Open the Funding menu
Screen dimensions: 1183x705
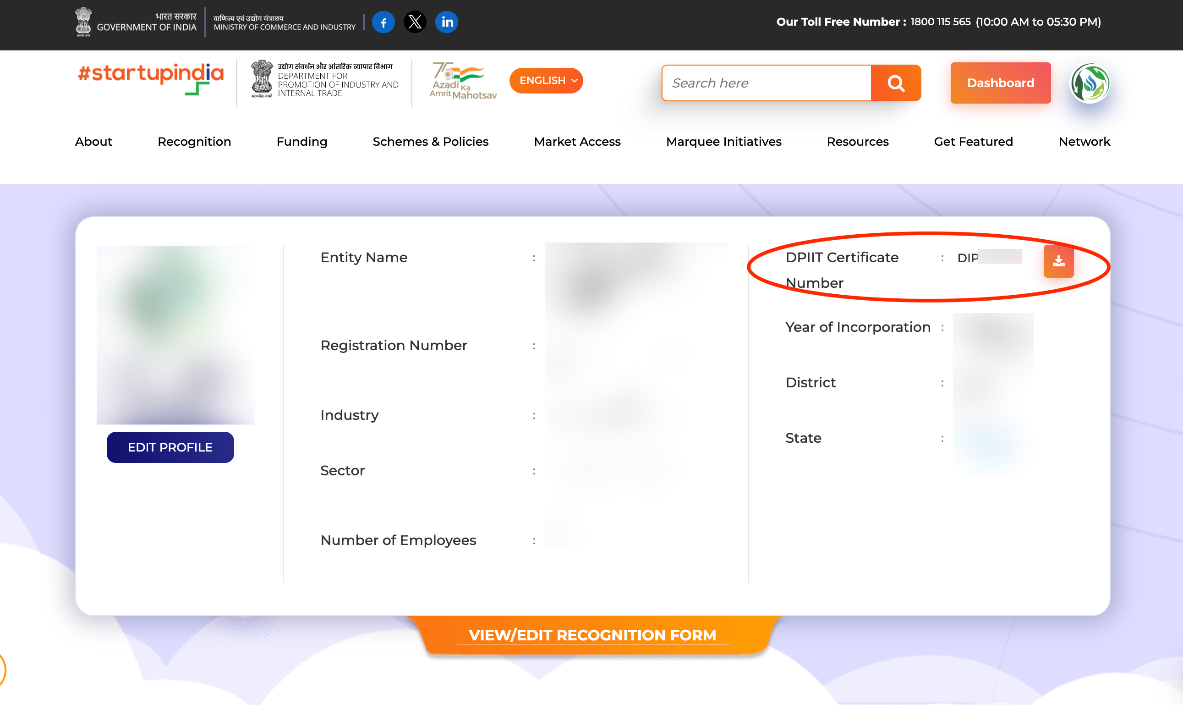302,142
